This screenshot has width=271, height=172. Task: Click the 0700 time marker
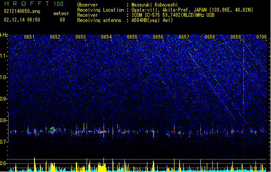262,37
